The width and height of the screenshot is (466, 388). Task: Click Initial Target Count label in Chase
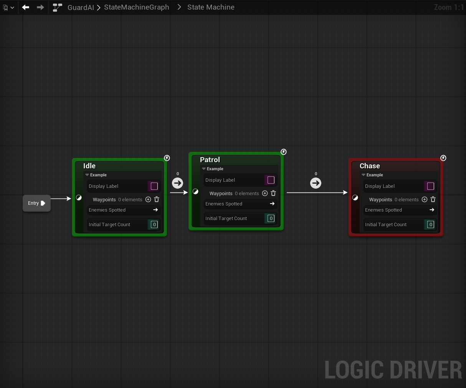click(386, 225)
